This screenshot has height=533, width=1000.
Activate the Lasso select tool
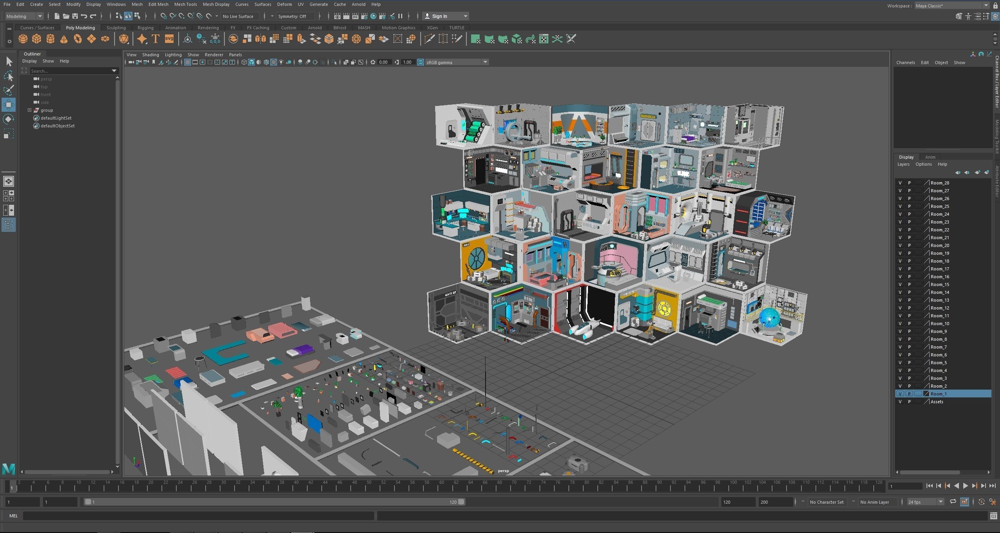[x=9, y=76]
